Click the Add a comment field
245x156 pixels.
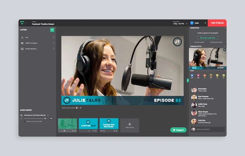coord(208,129)
